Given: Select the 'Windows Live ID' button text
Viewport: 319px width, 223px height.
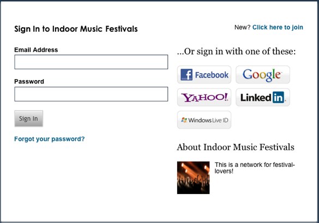Looking at the screenshot, I should [x=208, y=120].
